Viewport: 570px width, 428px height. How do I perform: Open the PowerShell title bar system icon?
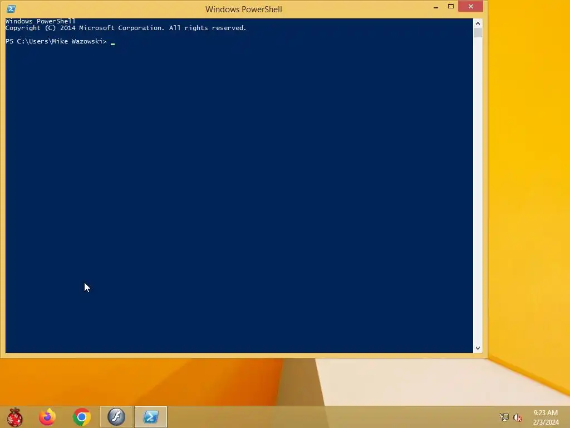[11, 9]
